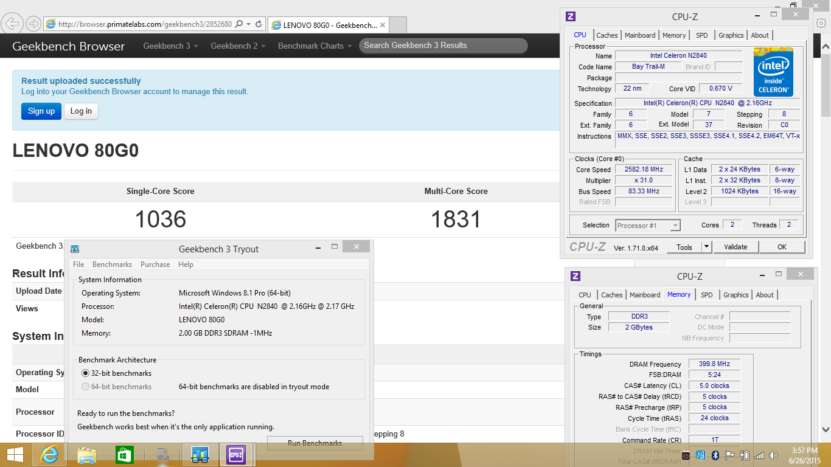Click Bluetooth tray icon
The width and height of the screenshot is (831, 467).
[716, 455]
